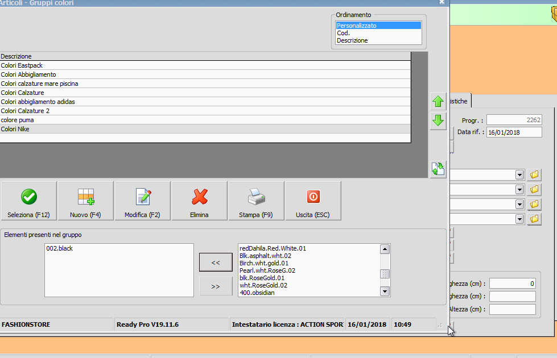
Task: Select the Colori abbigliamento adidas row
Action: point(205,102)
